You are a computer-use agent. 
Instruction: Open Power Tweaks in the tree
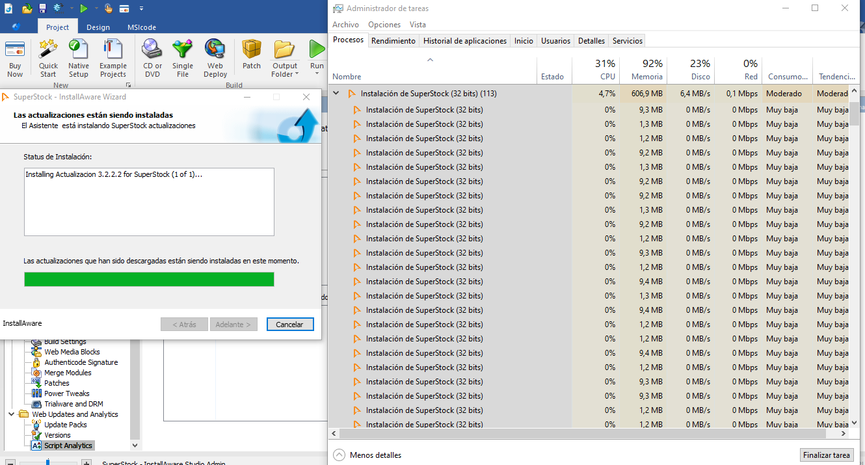coord(67,393)
